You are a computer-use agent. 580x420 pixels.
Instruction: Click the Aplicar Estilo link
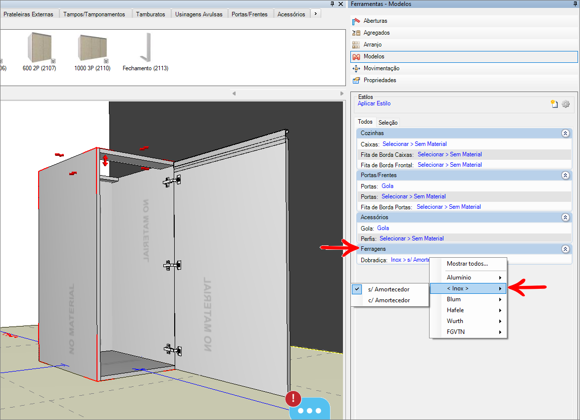(374, 104)
